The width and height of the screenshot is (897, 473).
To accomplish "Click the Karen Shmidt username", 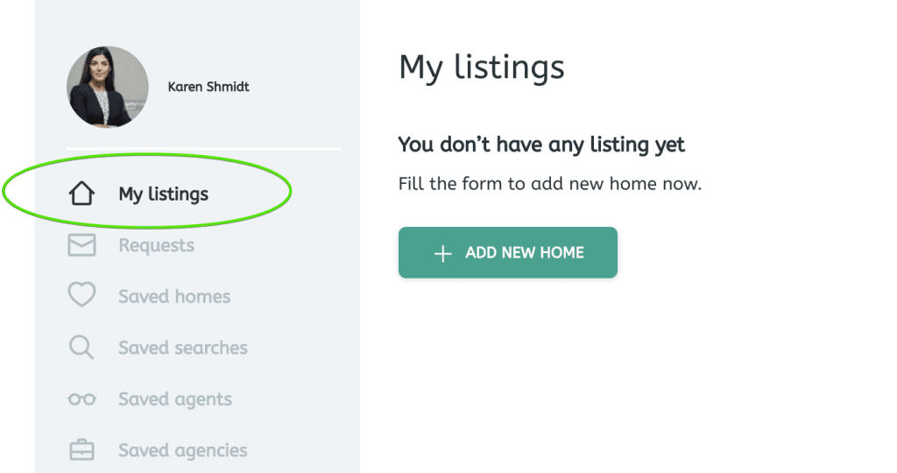I will (x=208, y=87).
